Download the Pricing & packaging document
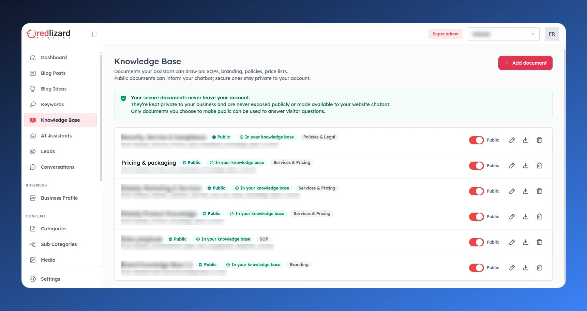 click(526, 166)
